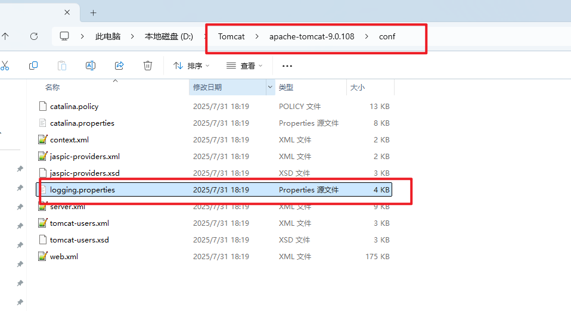The width and height of the screenshot is (571, 311).
Task: Share the selected file
Action: [119, 66]
